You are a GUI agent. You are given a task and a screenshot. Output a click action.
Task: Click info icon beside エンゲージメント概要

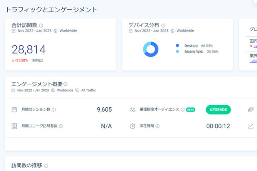coord(66,84)
